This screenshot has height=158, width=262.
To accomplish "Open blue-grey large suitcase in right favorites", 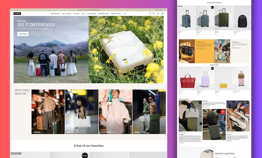I will [x=186, y=18].
